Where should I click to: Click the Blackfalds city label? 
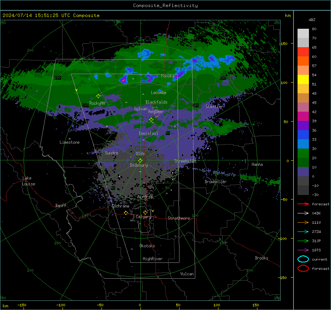tap(156, 102)
